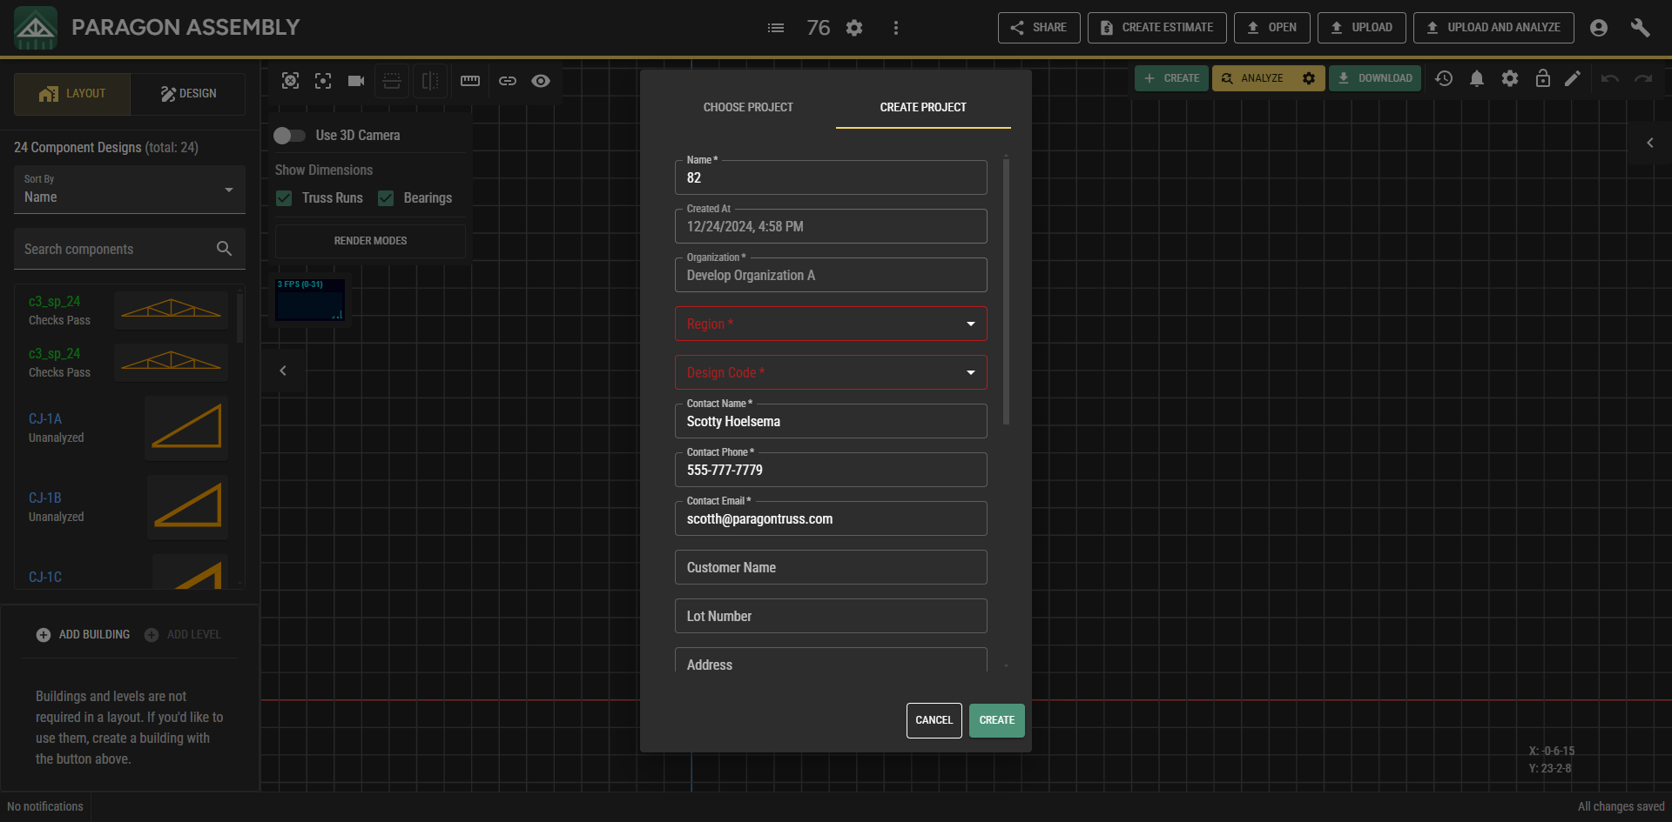Select the camera recording tool in the toolbar
The height and width of the screenshot is (822, 1672).
(355, 80)
